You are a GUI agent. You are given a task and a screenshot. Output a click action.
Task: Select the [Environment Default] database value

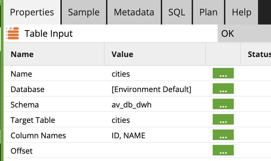[151, 89]
